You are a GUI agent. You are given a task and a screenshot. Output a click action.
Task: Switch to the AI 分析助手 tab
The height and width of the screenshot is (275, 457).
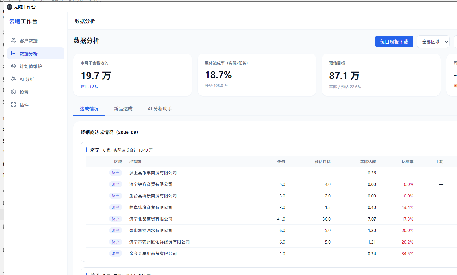tap(160, 109)
